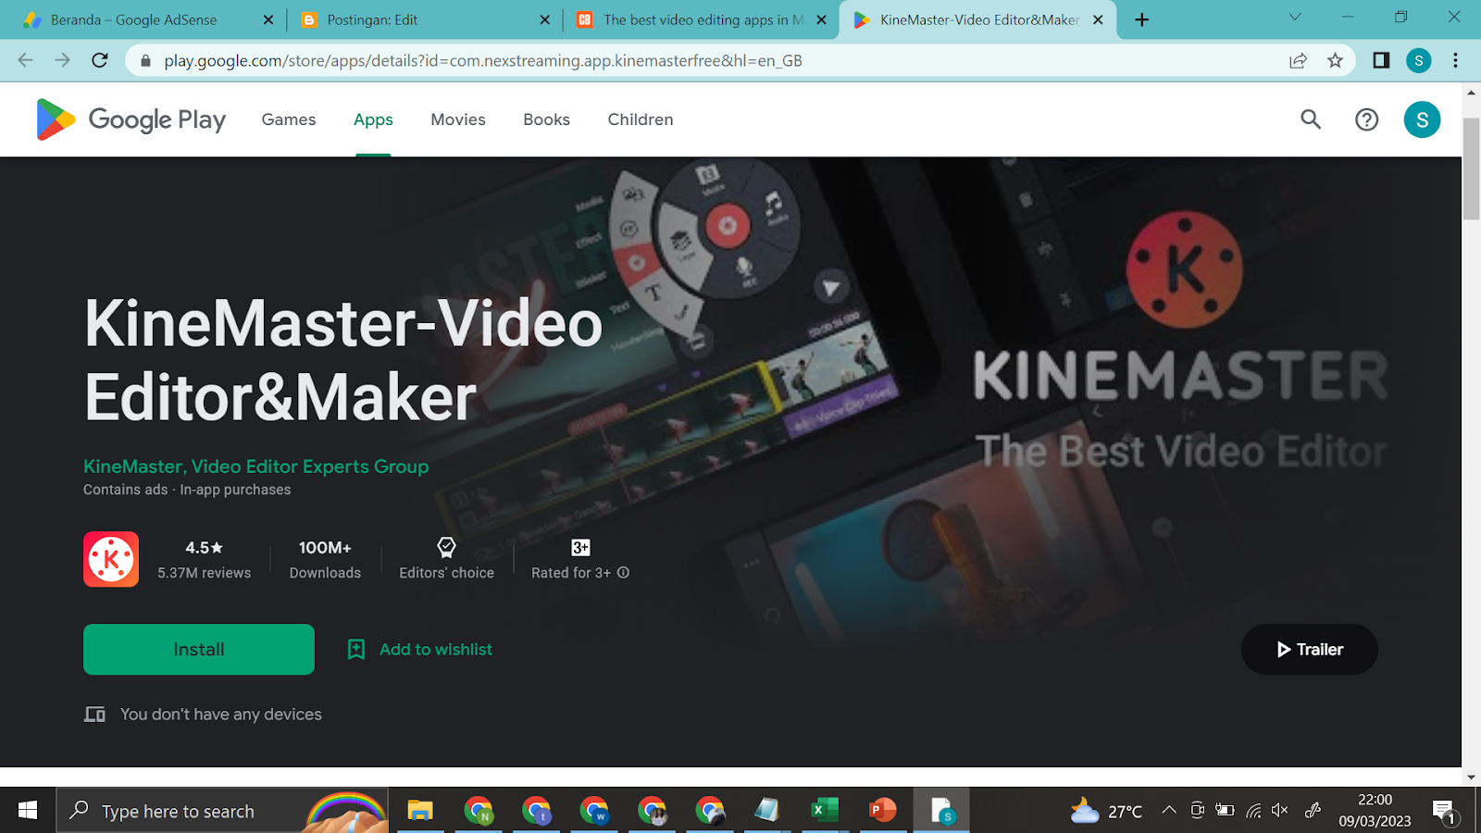The width and height of the screenshot is (1481, 833).
Task: Expand the tab search chevron
Action: [1295, 17]
